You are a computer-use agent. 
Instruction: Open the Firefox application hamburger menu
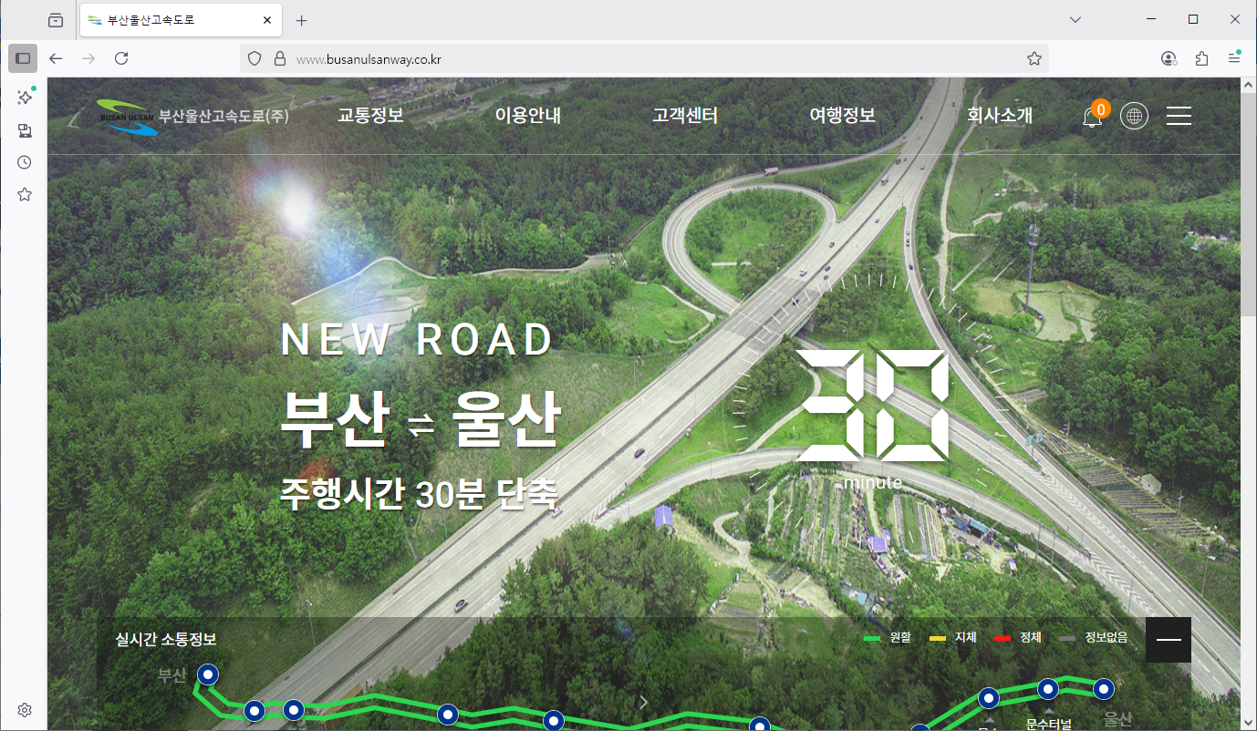click(x=1234, y=57)
